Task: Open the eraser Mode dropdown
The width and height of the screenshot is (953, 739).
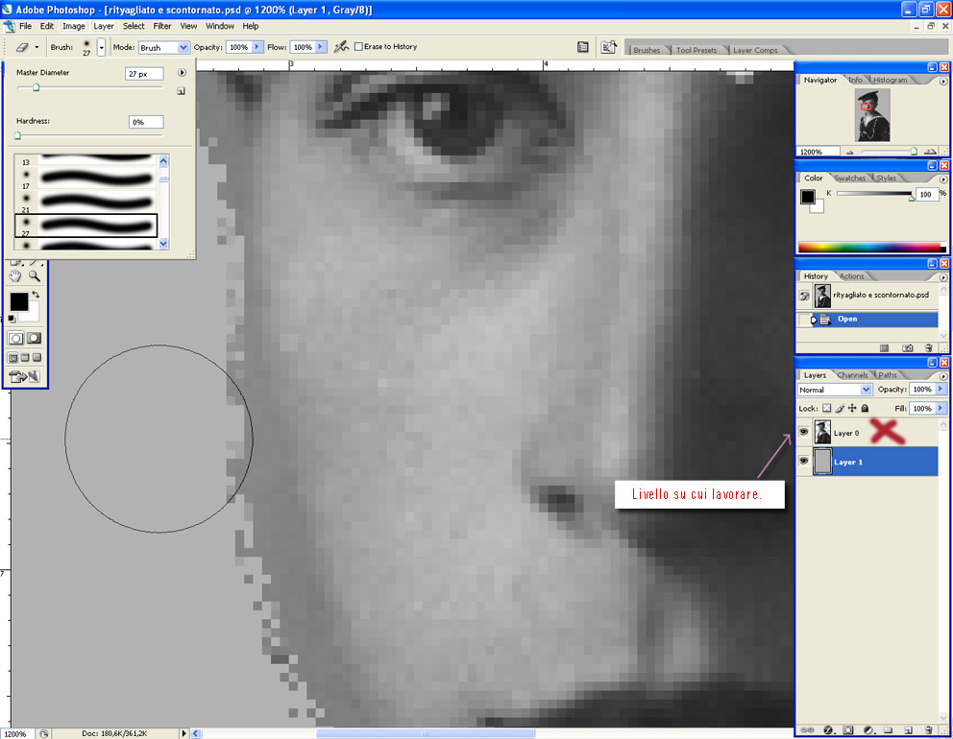Action: click(183, 47)
